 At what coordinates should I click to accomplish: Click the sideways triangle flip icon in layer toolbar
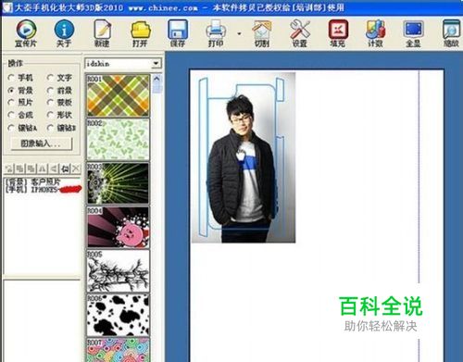pyautogui.click(x=54, y=169)
